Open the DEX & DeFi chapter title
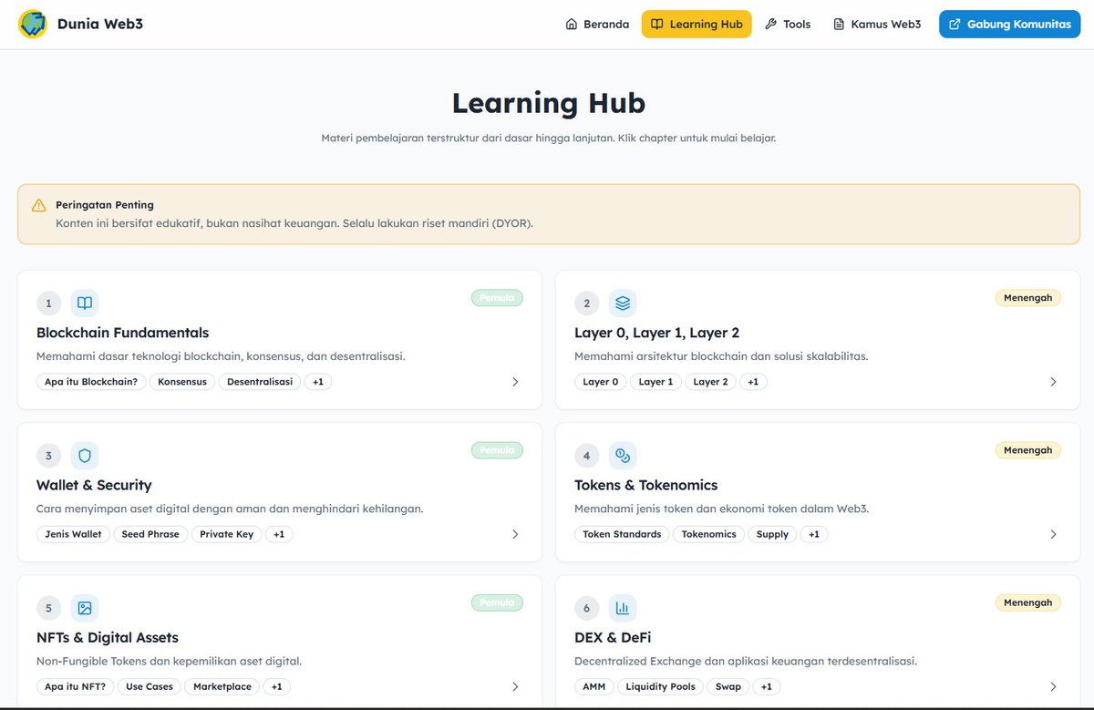1094x710 pixels. tap(613, 637)
